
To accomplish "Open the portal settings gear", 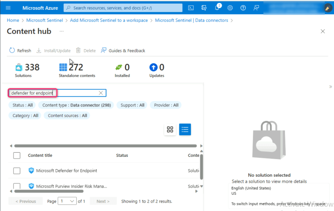I will click(x=230, y=8).
